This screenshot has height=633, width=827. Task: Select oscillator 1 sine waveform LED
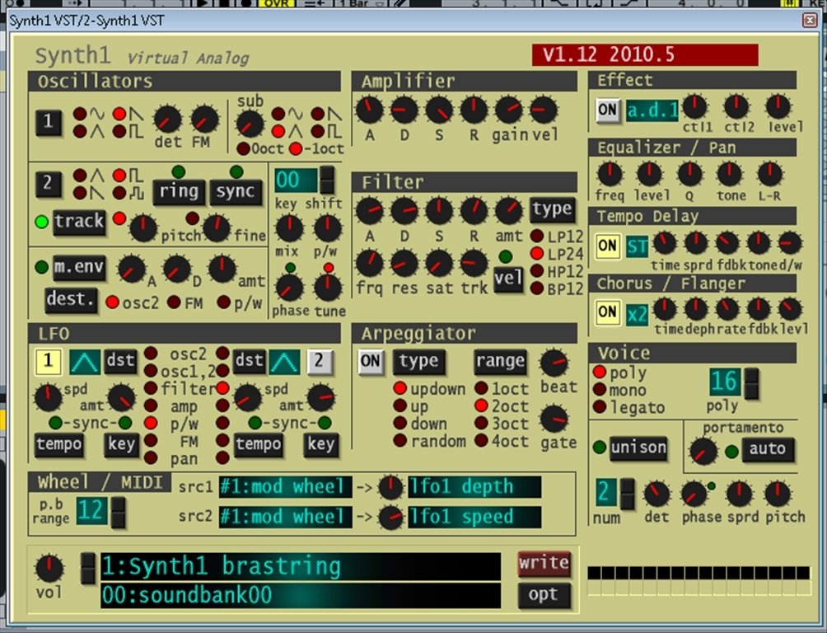[x=80, y=114]
